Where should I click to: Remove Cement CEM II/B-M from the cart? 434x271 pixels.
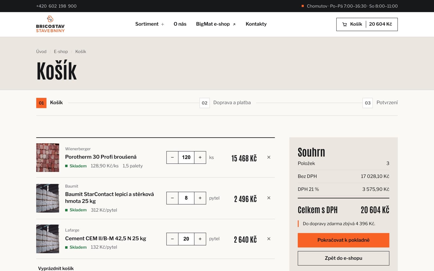(269, 239)
